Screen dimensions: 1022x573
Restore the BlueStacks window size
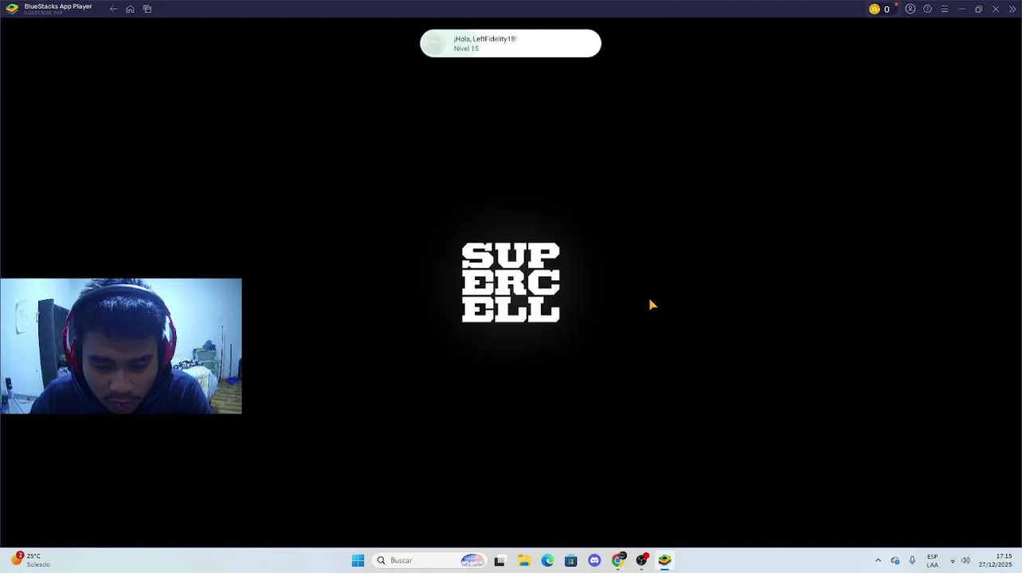[978, 9]
